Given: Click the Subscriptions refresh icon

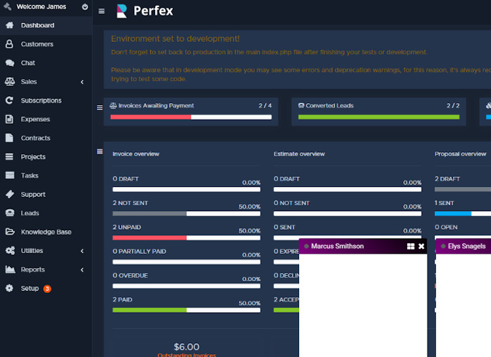Looking at the screenshot, I should 9,100.
